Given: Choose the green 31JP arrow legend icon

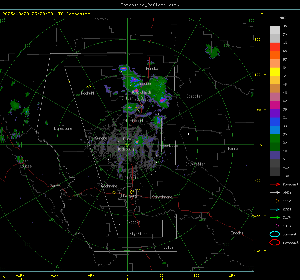Looking at the screenshot, I should tap(275, 217).
